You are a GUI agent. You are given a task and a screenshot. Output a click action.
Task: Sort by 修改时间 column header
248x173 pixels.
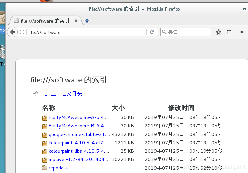pyautogui.click(x=181, y=108)
